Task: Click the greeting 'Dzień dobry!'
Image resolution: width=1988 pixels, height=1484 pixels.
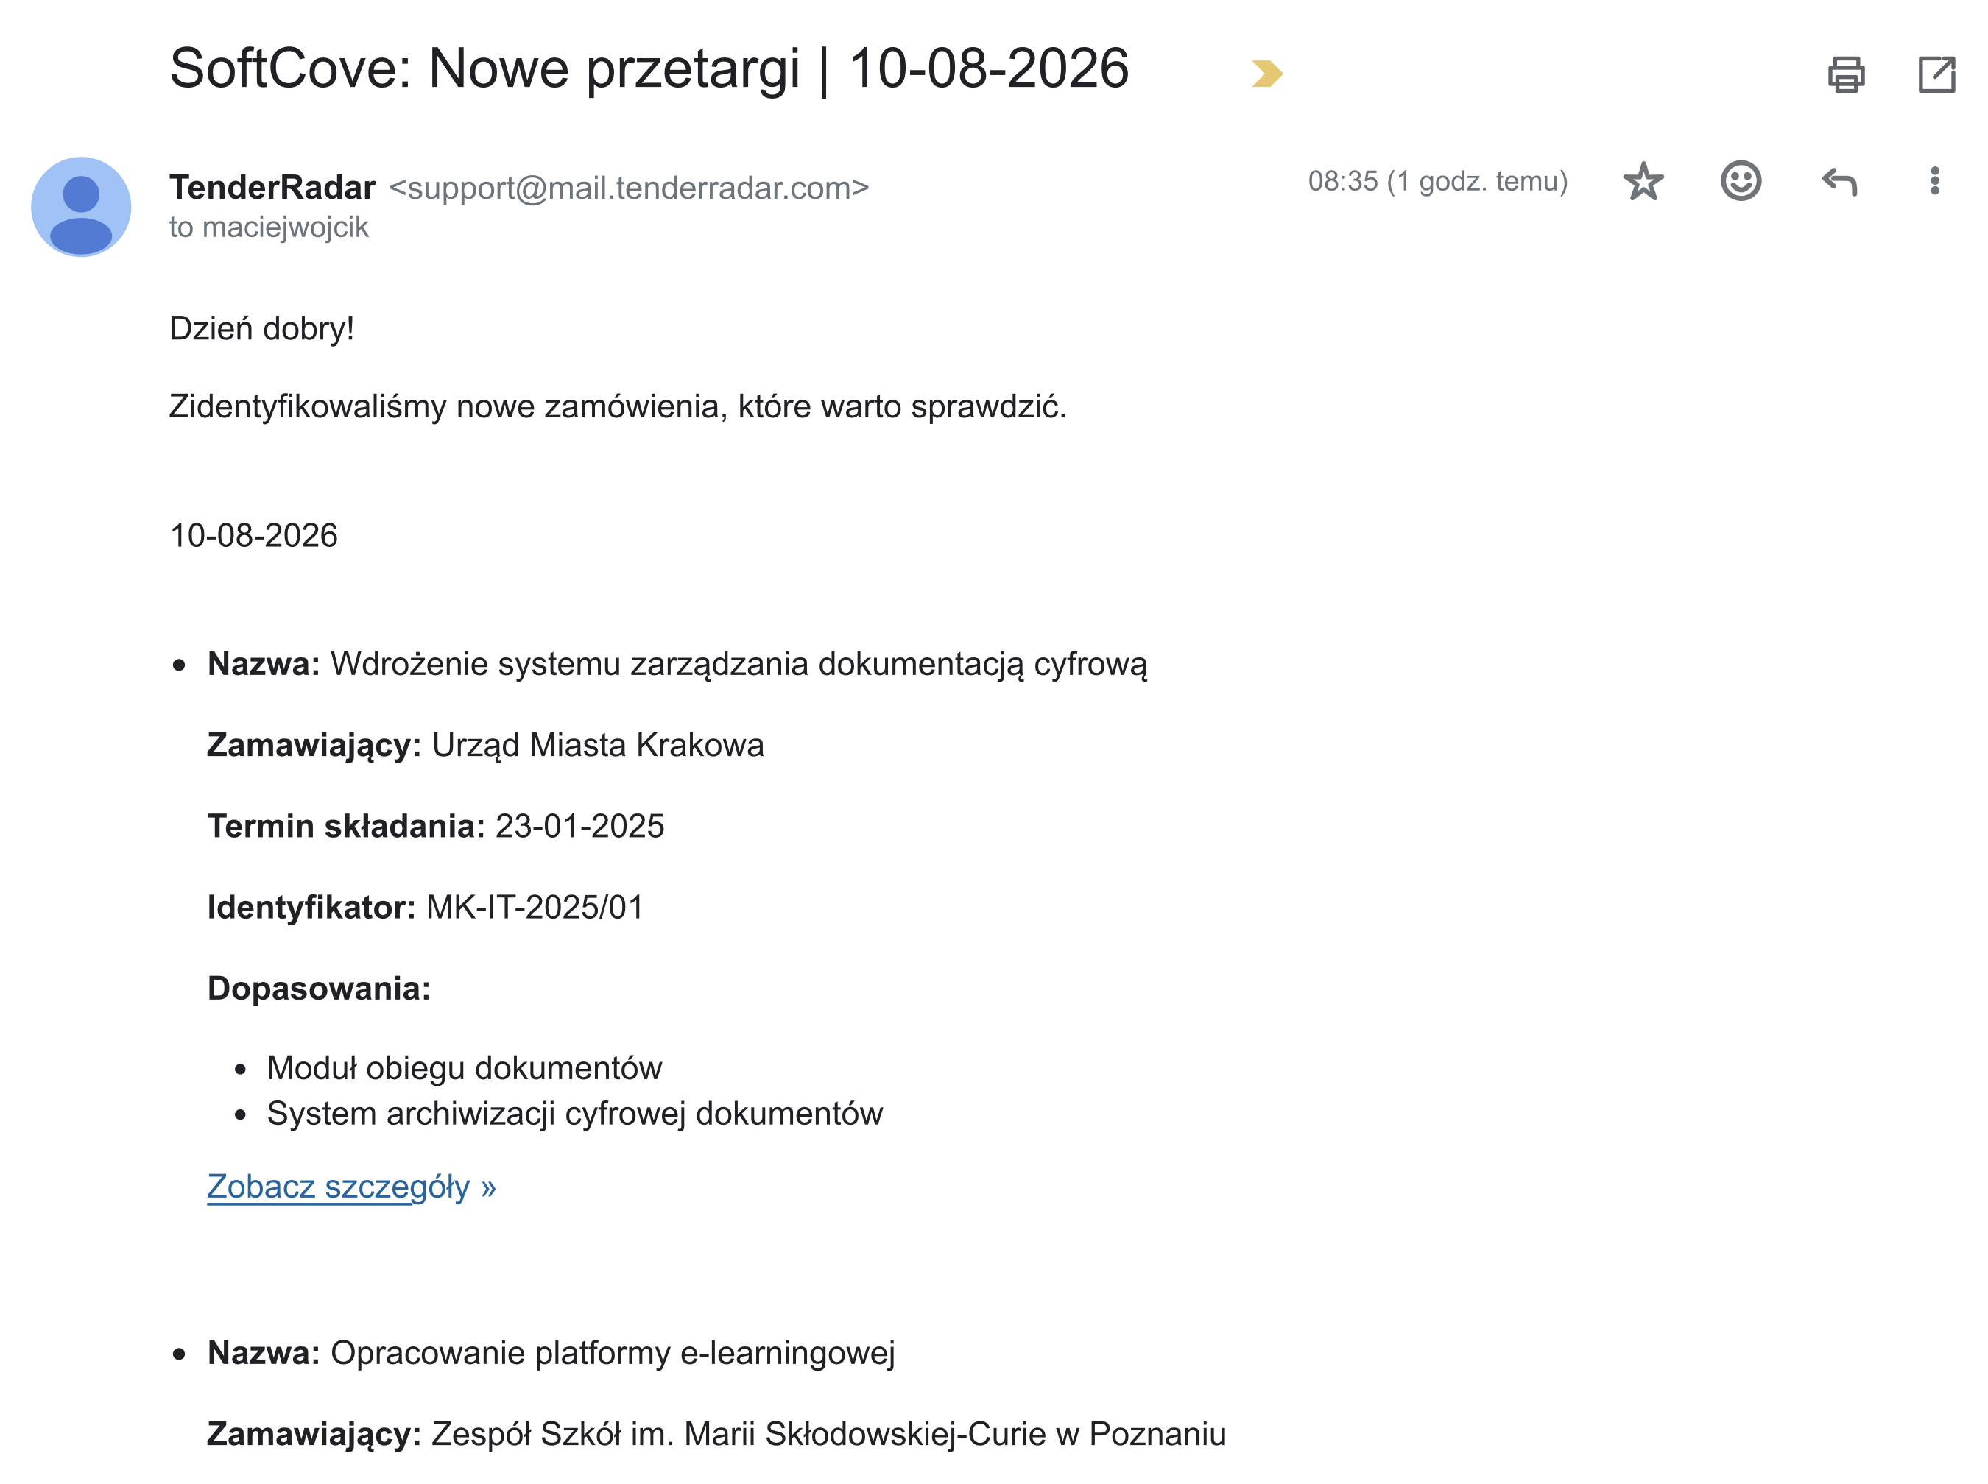Action: tap(261, 329)
